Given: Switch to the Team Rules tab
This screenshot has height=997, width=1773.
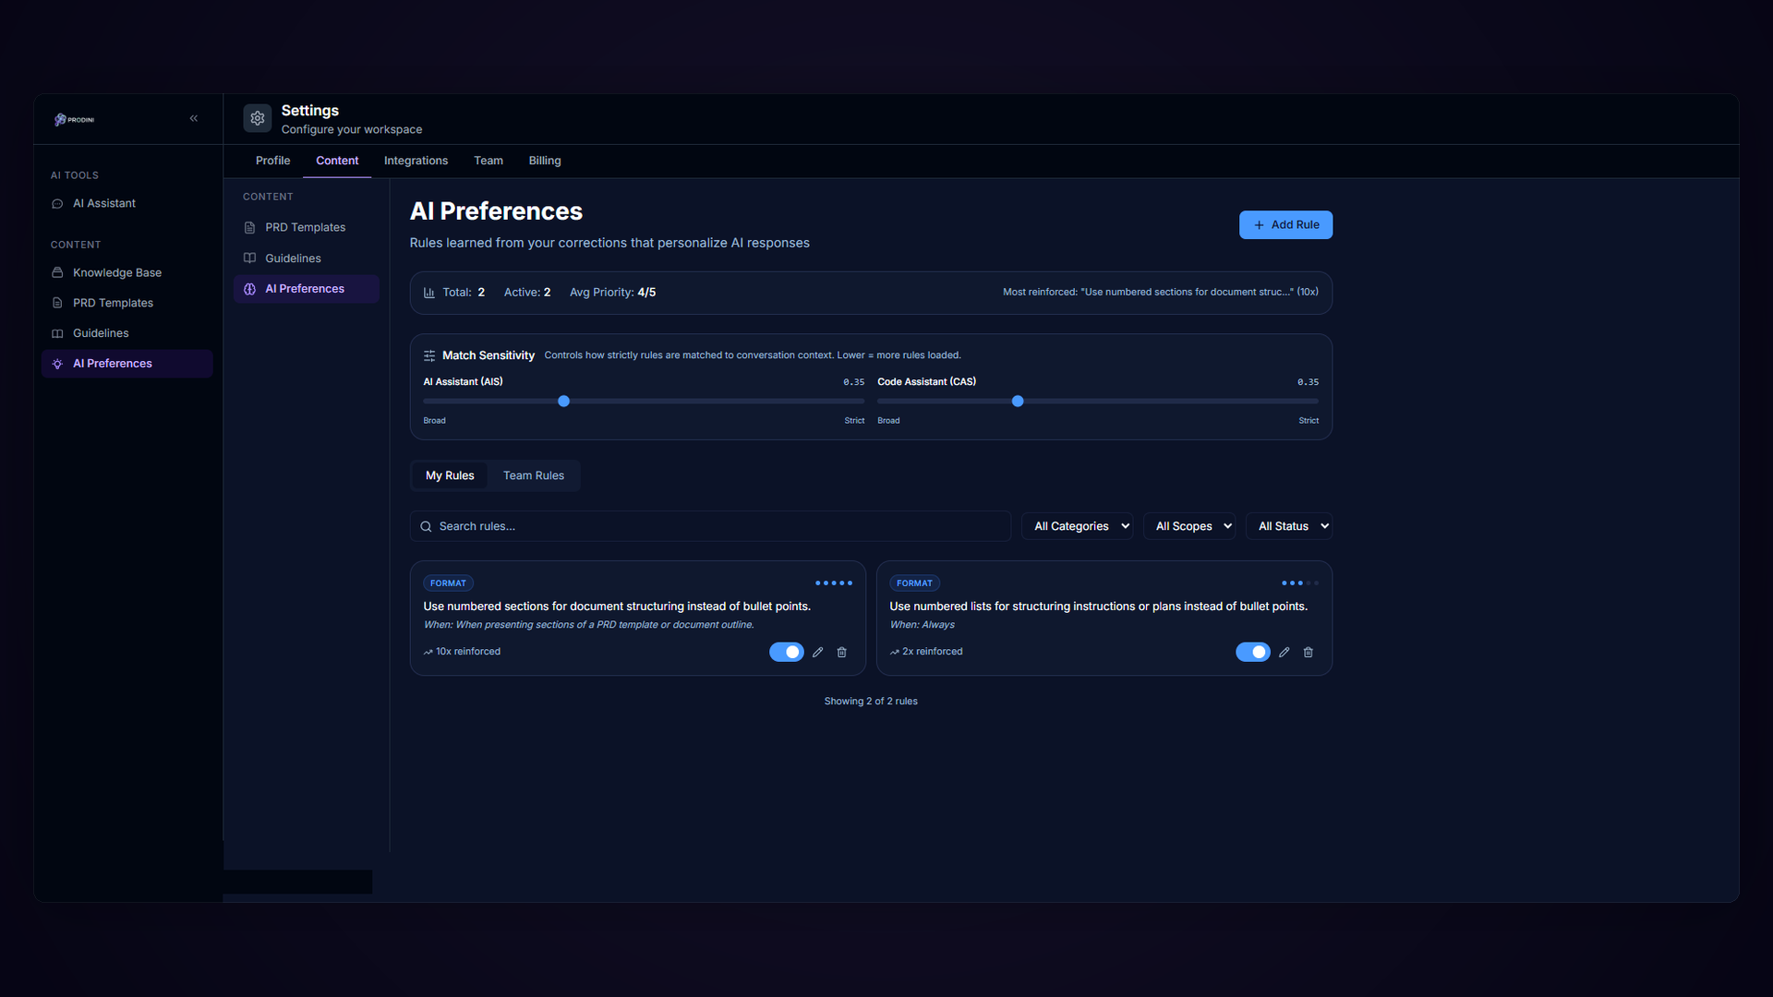Looking at the screenshot, I should pyautogui.click(x=534, y=475).
